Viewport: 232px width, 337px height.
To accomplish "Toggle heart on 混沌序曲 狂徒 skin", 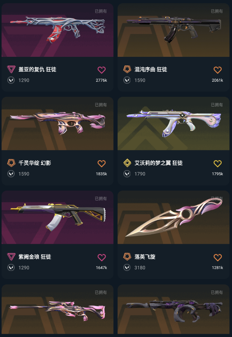I will pyautogui.click(x=217, y=70).
